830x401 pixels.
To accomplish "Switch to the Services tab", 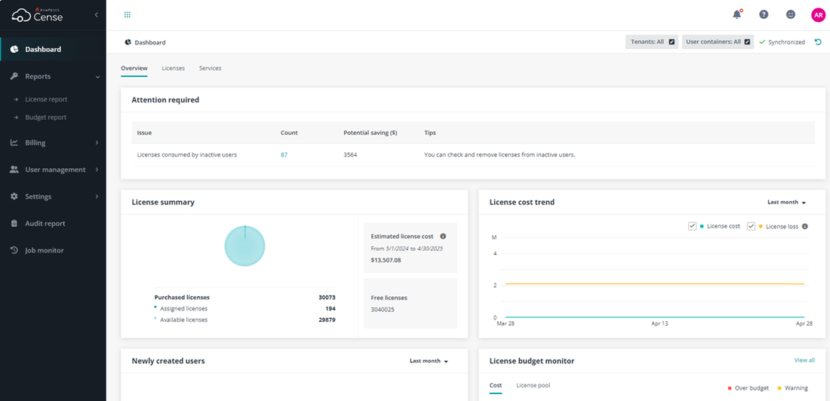I will pos(211,69).
